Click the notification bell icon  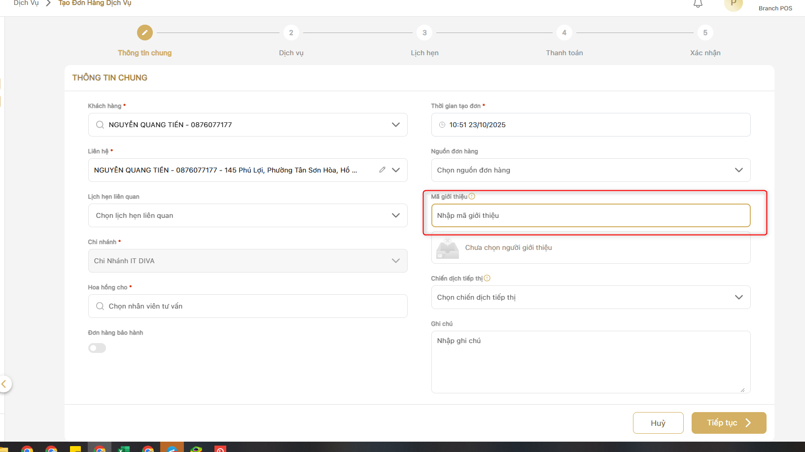698,4
